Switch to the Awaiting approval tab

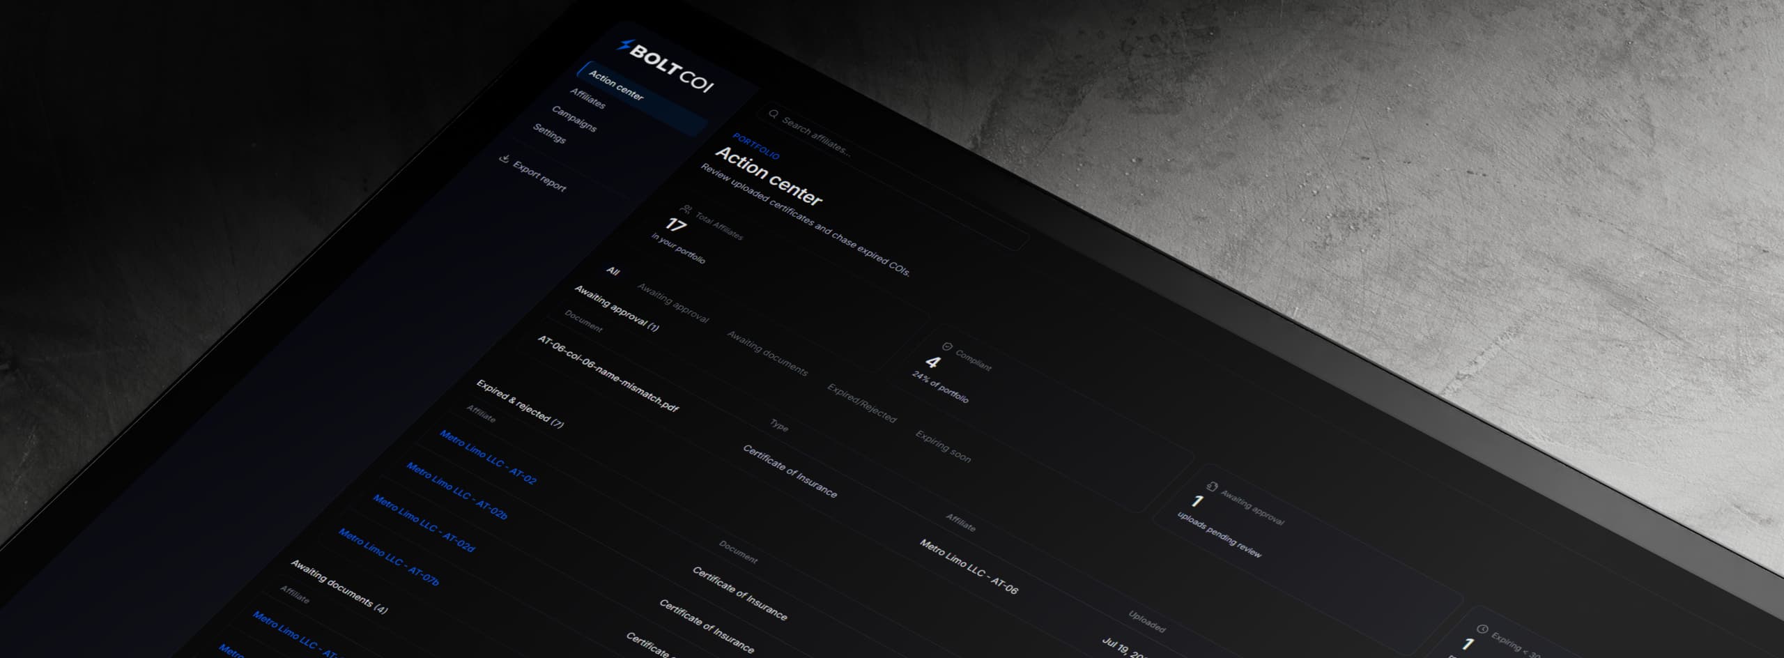coord(672,303)
